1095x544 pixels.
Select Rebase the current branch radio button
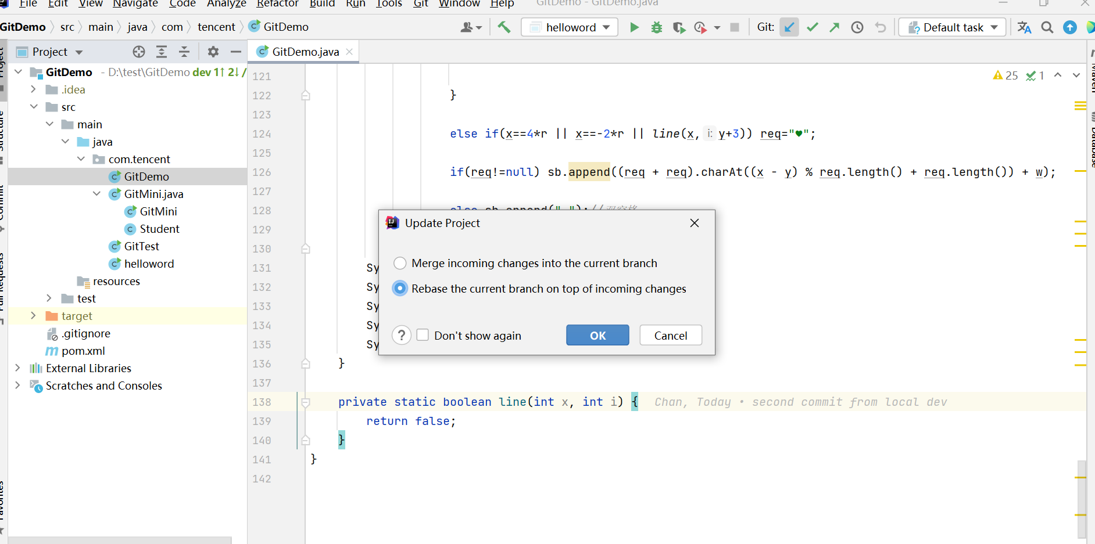coord(400,289)
